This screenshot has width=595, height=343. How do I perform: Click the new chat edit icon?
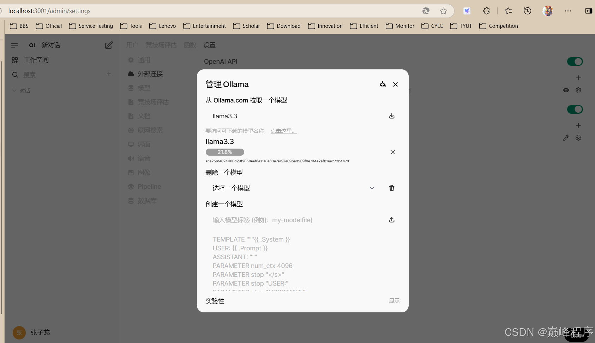109,45
